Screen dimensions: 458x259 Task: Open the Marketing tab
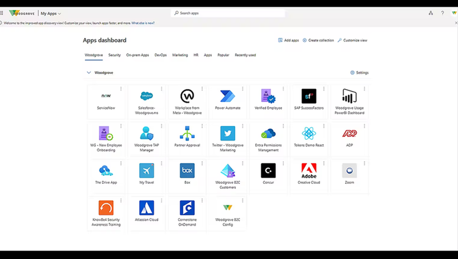coord(180,55)
